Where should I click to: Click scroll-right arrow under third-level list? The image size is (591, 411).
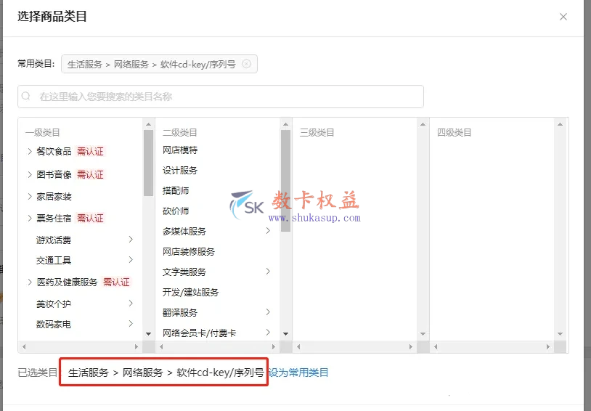[411, 346]
